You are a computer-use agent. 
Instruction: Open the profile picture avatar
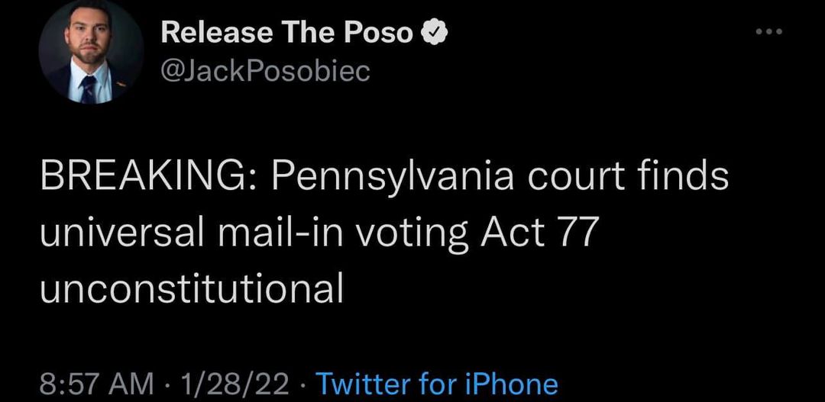pyautogui.click(x=90, y=52)
